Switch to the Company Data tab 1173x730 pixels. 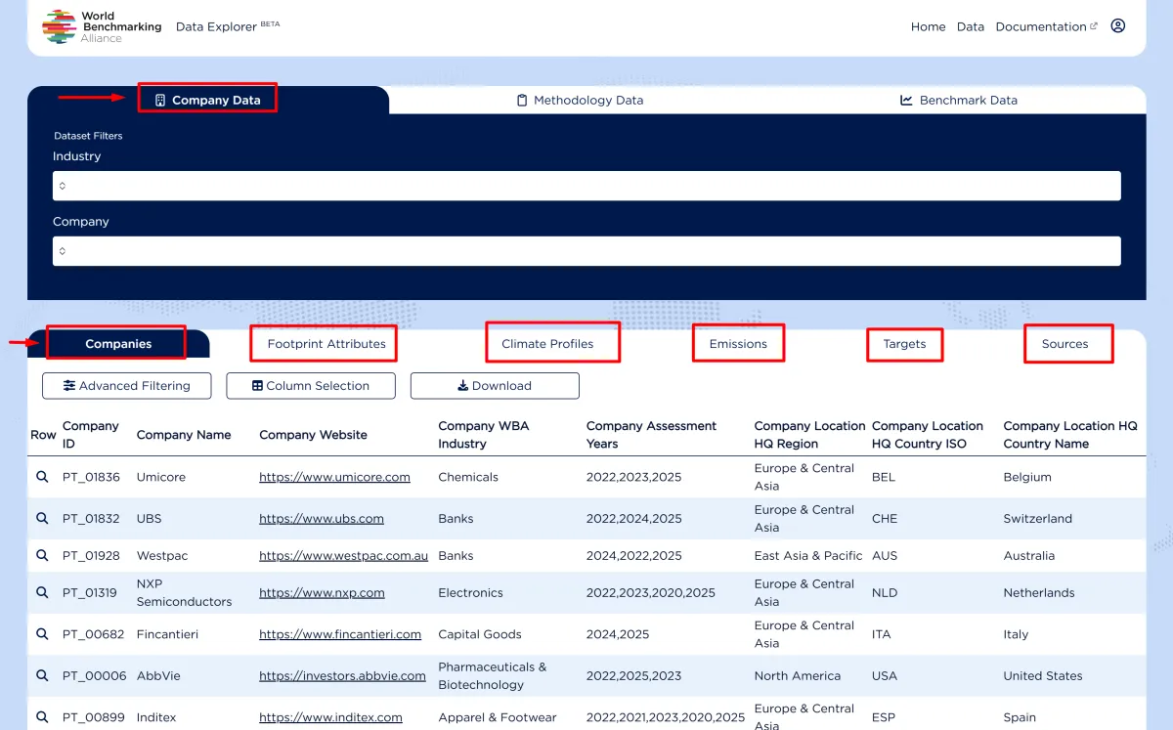click(207, 100)
